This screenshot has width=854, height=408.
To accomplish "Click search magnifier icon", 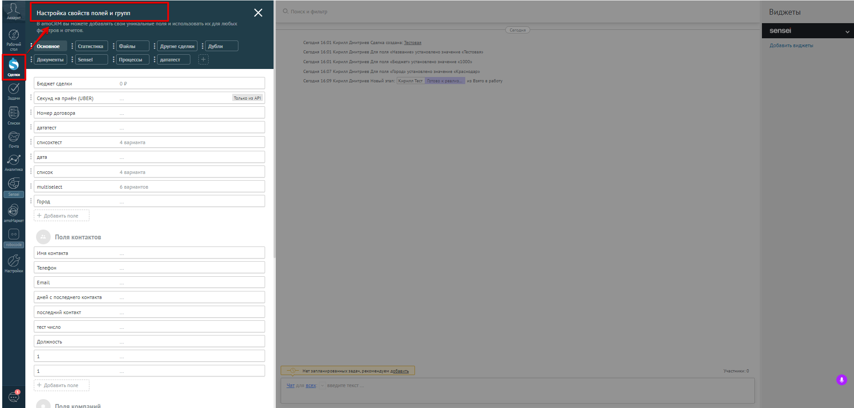I will [x=286, y=11].
